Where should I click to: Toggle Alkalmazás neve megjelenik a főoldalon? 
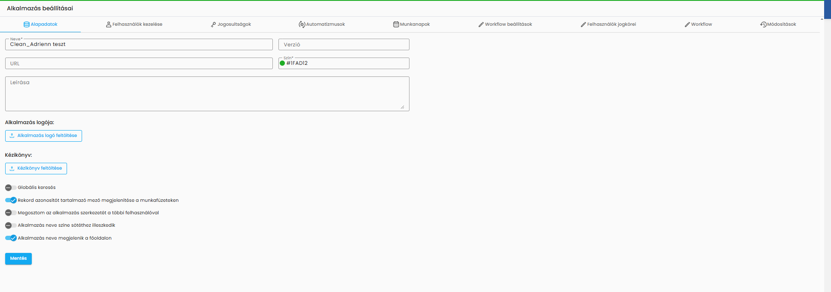[11, 238]
